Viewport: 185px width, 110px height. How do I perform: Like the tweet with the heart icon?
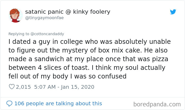tap(12, 87)
